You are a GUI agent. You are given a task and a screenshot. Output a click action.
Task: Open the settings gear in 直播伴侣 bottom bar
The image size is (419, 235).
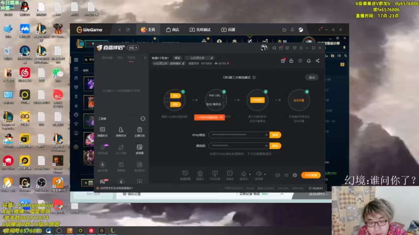pos(295,175)
